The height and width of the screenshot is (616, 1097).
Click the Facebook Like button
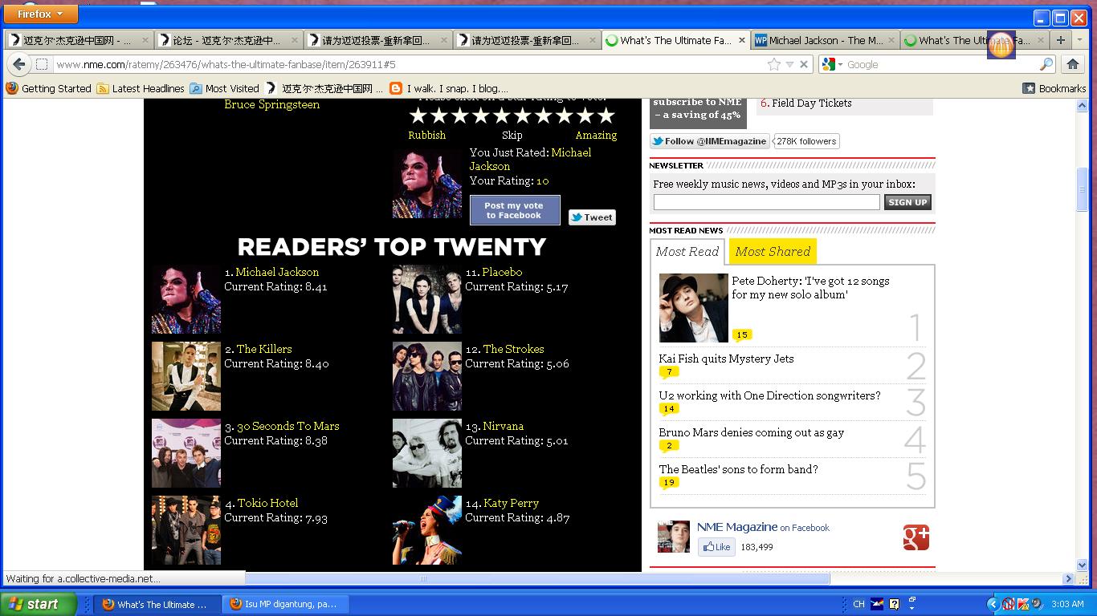716,547
